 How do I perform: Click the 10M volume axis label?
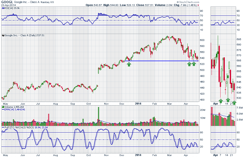click(203, 118)
